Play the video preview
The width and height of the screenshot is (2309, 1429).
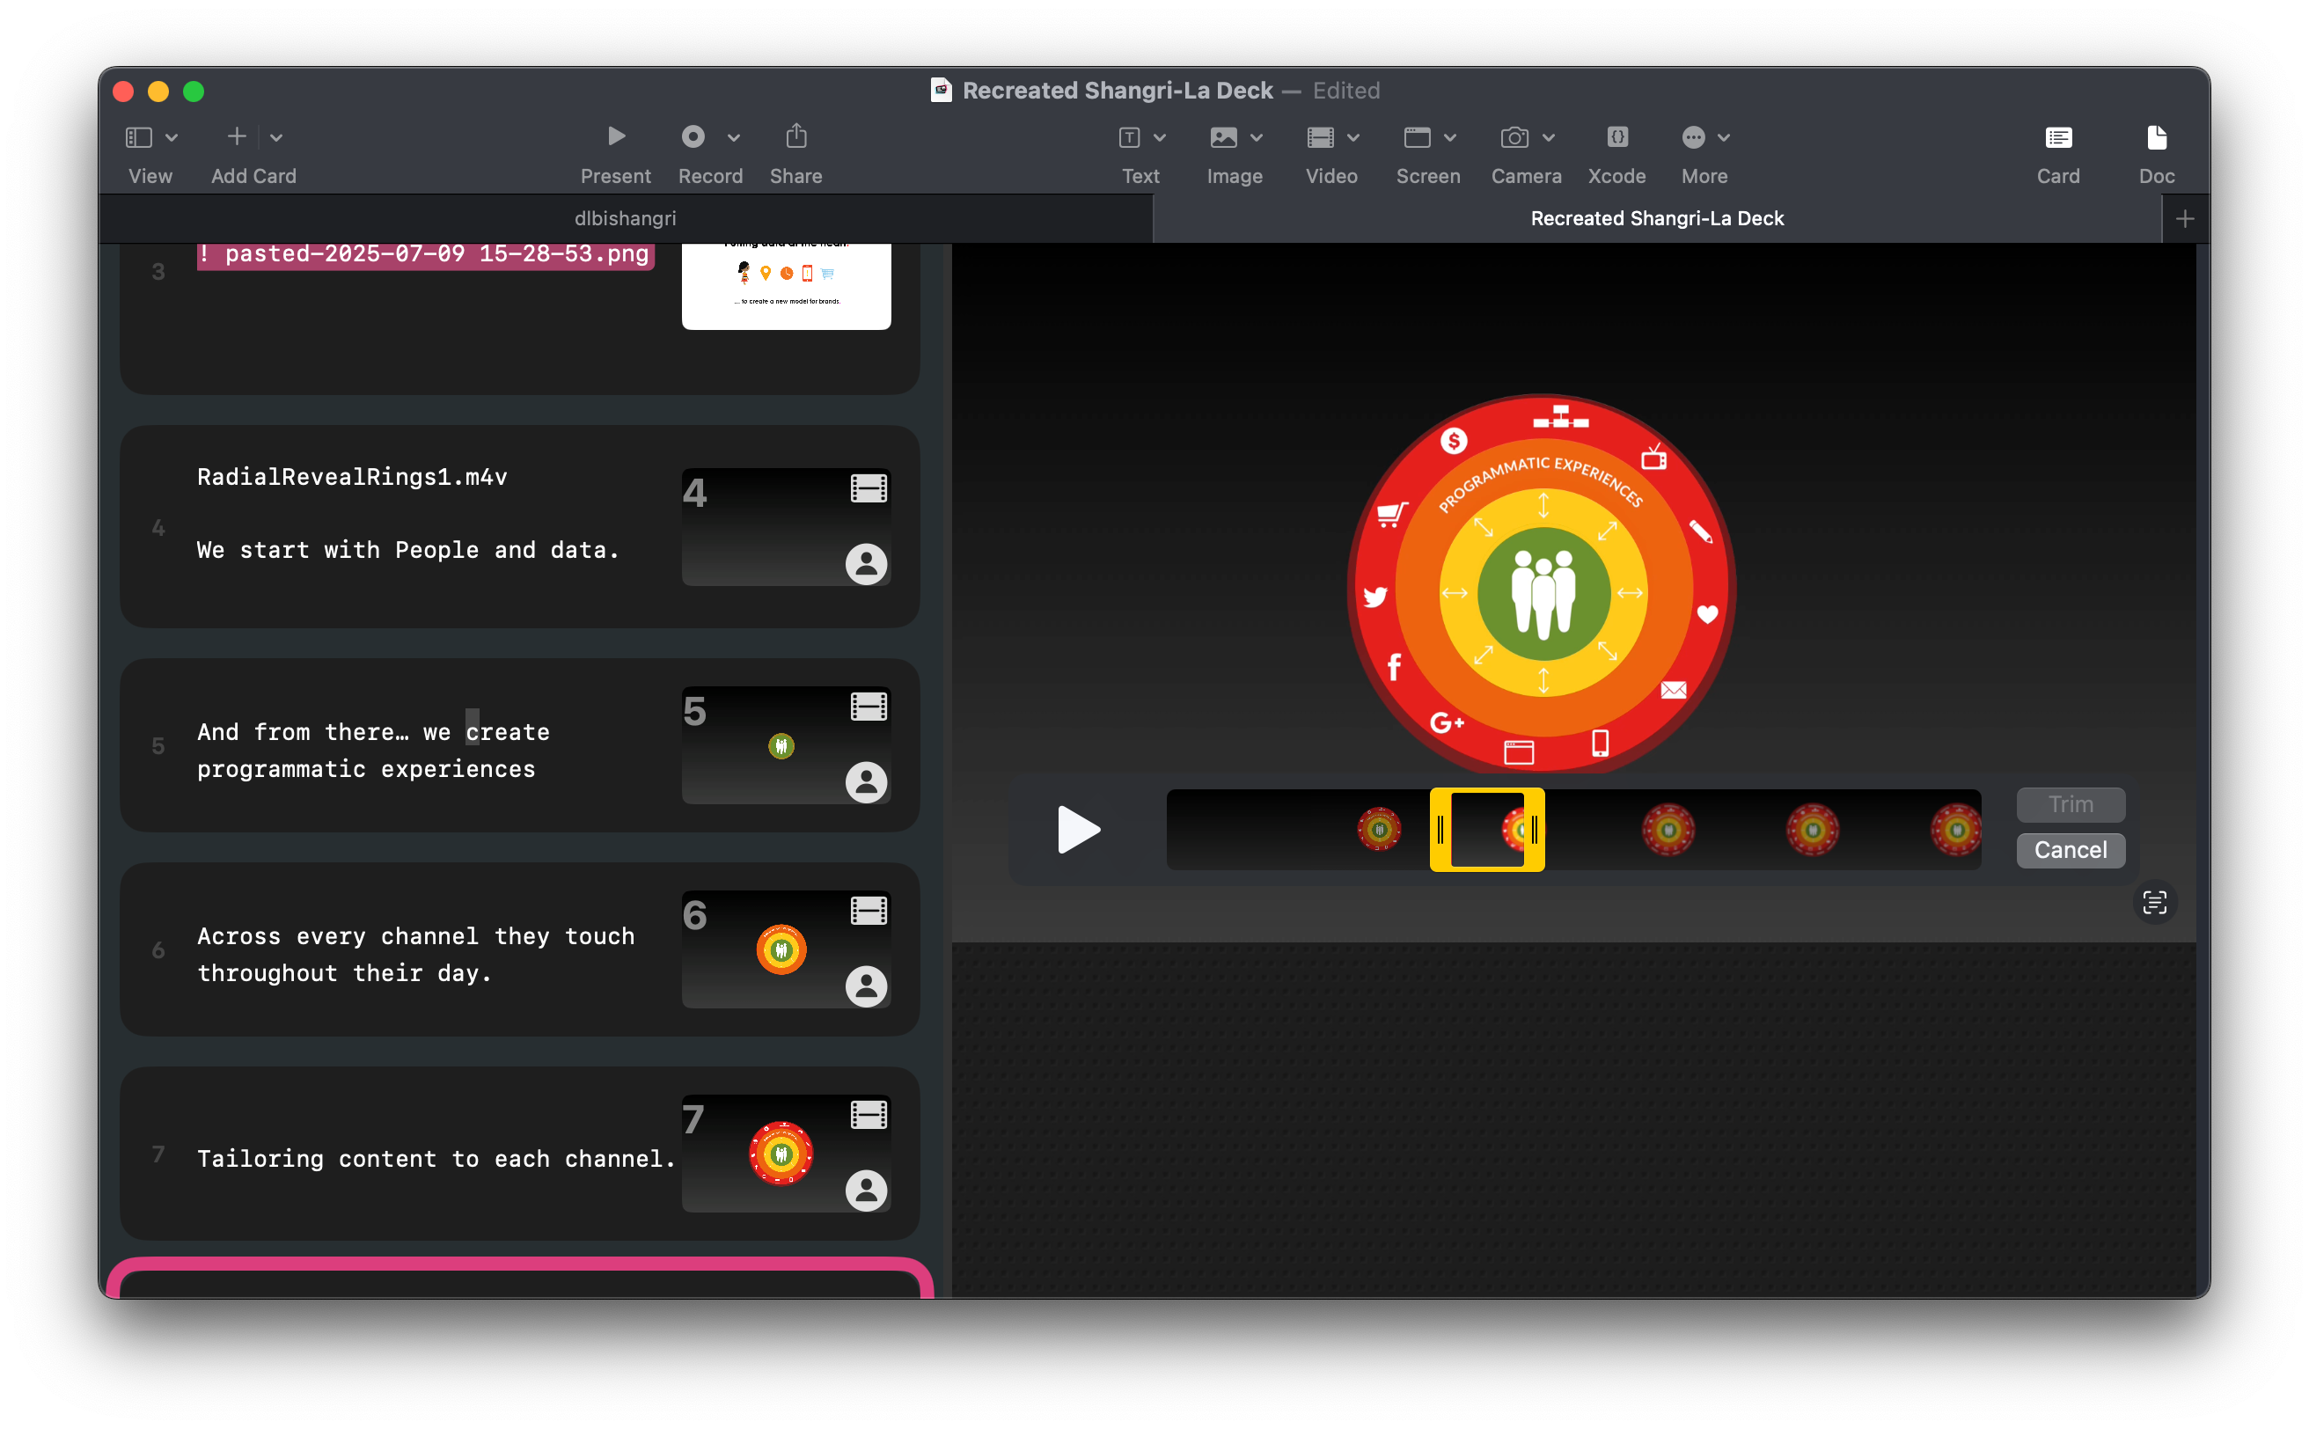tap(1077, 829)
